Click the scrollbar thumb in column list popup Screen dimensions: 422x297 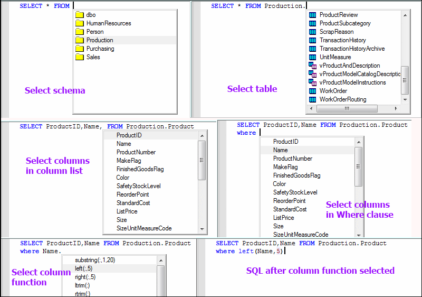coord(202,160)
